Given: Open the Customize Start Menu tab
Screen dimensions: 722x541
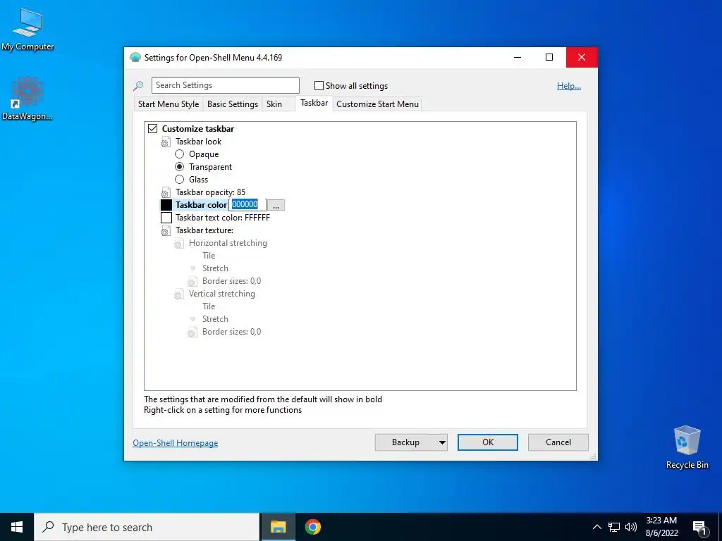Looking at the screenshot, I should click(x=378, y=104).
